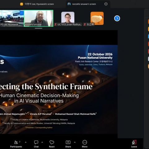Select the sheep avatar participant thumbnail
This screenshot has width=149, height=149.
pyautogui.click(x=97, y=18)
